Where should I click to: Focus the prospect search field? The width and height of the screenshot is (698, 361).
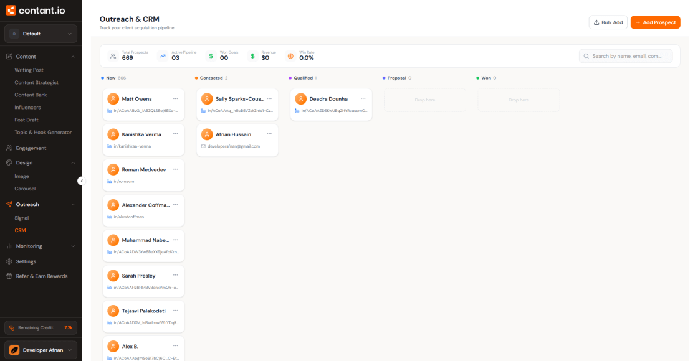coord(626,56)
